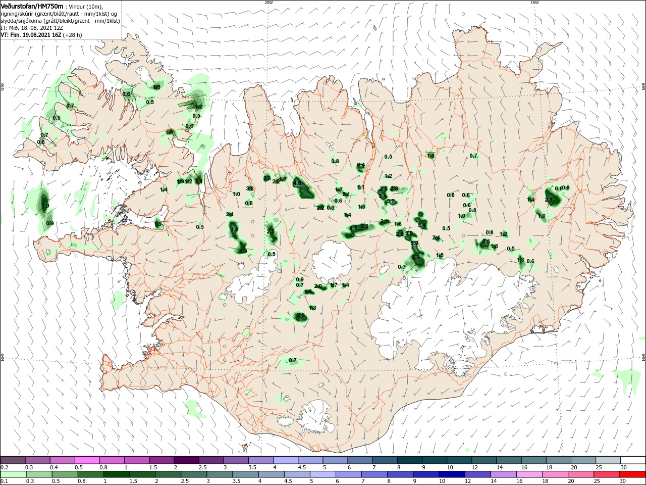This screenshot has height=485, width=646.
Task: Click the 15W longitude label
Action: [534, 3]
